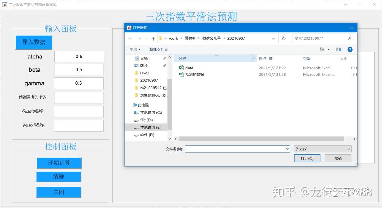Click the back navigation arrow
The height and width of the screenshot is (208, 382).
pyautogui.click(x=131, y=38)
